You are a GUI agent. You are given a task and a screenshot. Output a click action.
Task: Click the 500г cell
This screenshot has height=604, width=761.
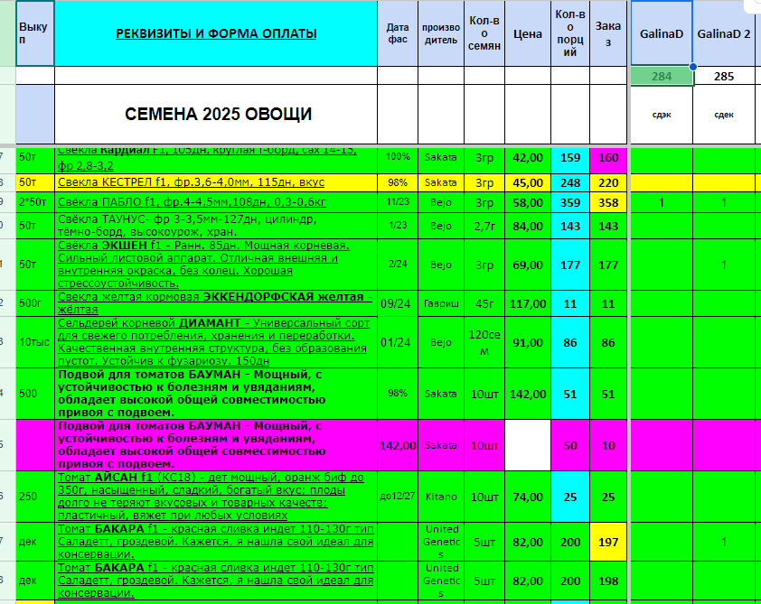[x=35, y=303]
